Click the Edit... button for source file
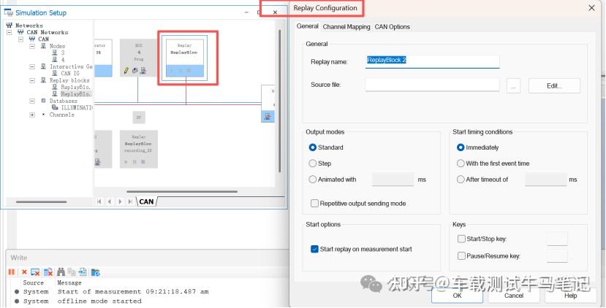 pyautogui.click(x=554, y=85)
